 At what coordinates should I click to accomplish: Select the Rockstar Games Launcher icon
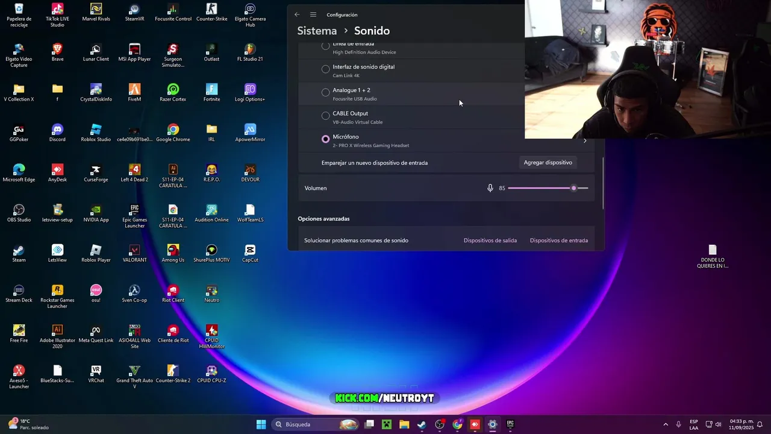coord(57,297)
